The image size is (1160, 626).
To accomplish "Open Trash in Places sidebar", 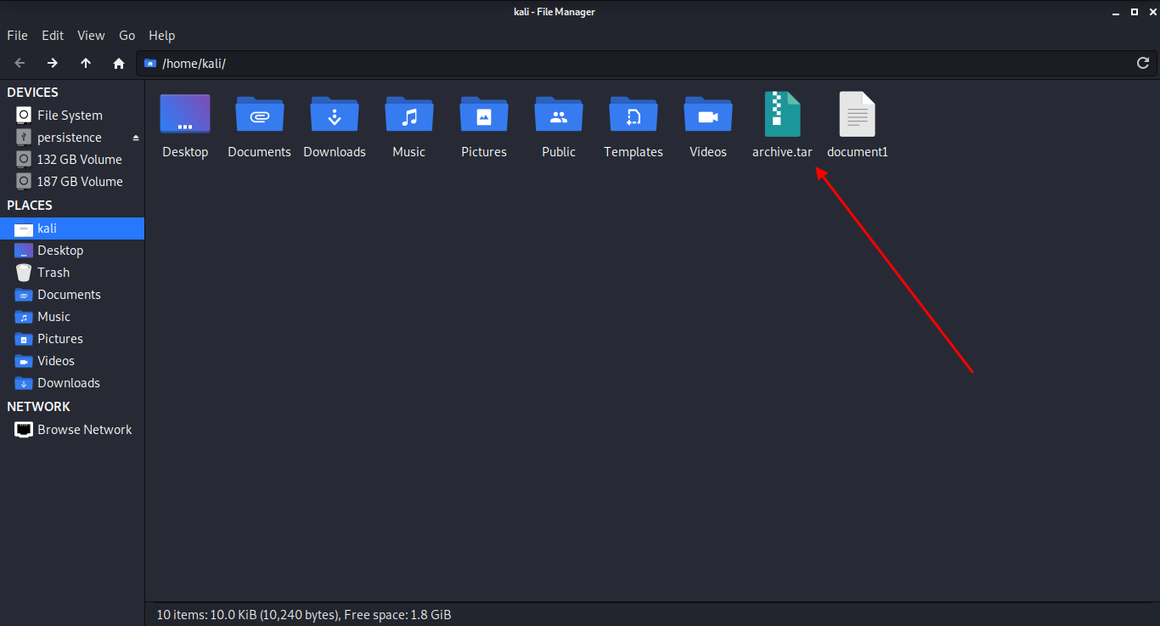I will 53,273.
